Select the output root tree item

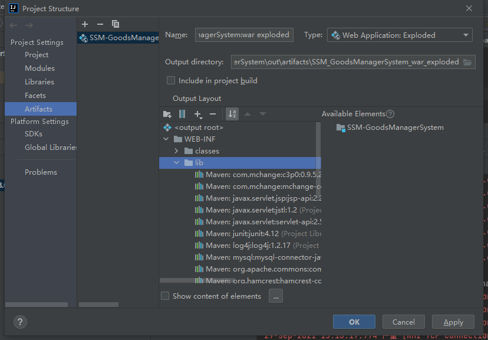(x=240, y=127)
